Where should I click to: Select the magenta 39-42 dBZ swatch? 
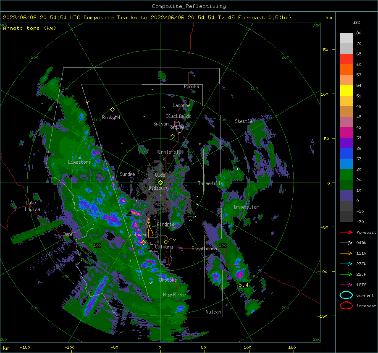click(346, 133)
